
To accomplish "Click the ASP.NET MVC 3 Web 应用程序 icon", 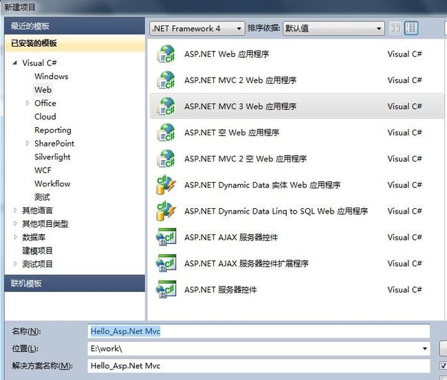I will pyautogui.click(x=166, y=107).
